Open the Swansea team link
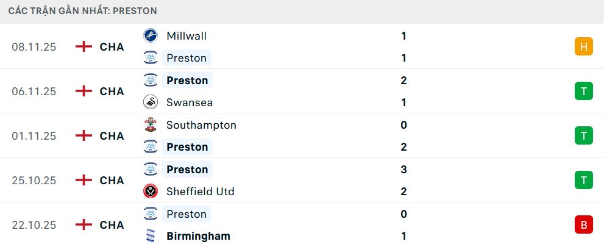604x244 pixels. (x=190, y=102)
